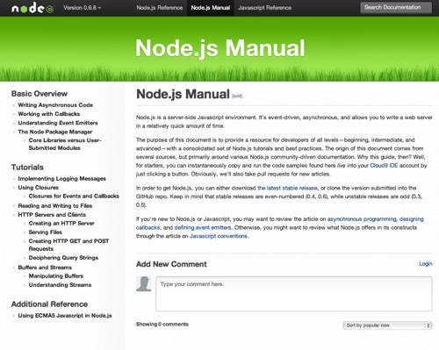Go to Understanding Event Emitters
Viewport: 439px width, 350px height.
coord(58,123)
